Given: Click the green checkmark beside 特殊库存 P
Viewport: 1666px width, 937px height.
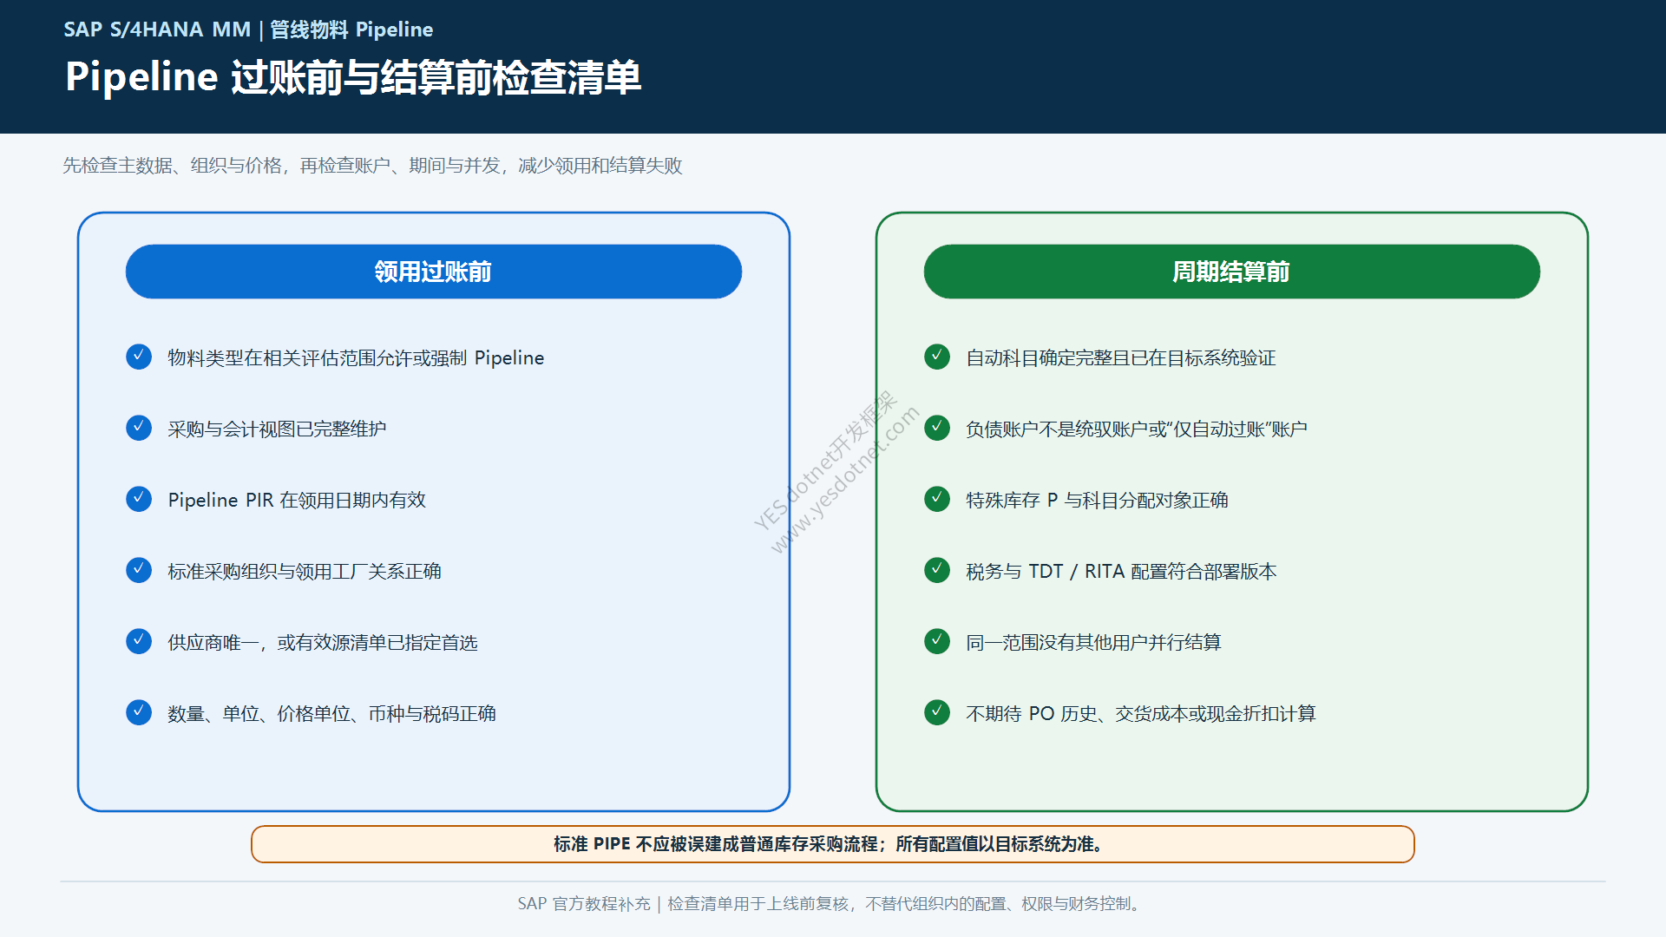Looking at the screenshot, I should click(x=937, y=499).
